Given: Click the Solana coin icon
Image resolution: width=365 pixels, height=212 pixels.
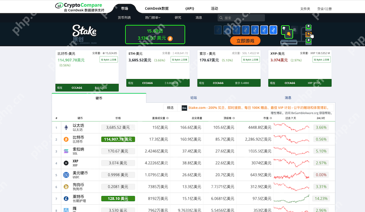Looking at the screenshot, I should pyautogui.click(x=66, y=151).
